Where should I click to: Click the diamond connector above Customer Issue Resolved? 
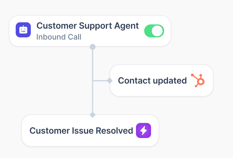92,115
